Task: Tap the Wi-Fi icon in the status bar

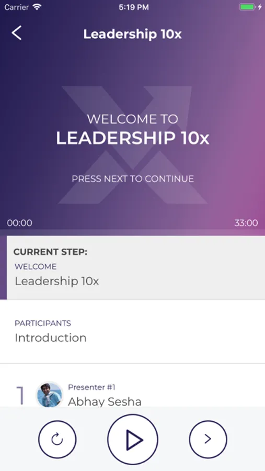Action: tap(37, 7)
